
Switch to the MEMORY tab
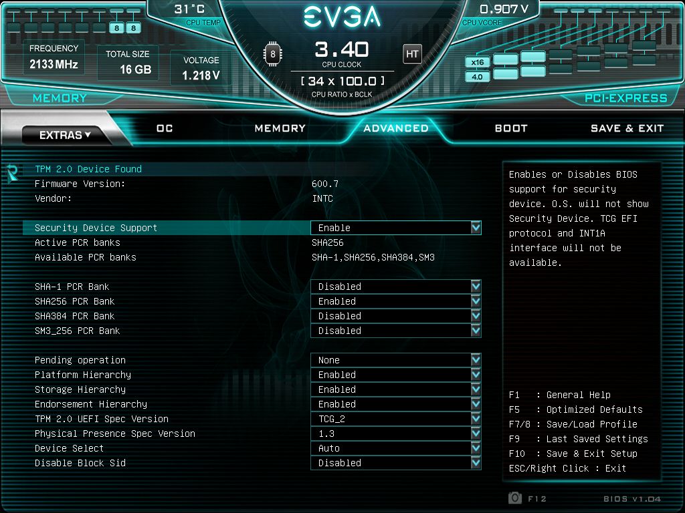280,128
